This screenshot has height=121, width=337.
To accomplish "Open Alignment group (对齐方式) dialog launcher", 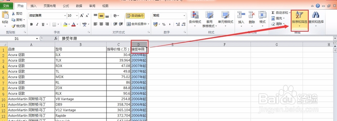I will (149, 32).
